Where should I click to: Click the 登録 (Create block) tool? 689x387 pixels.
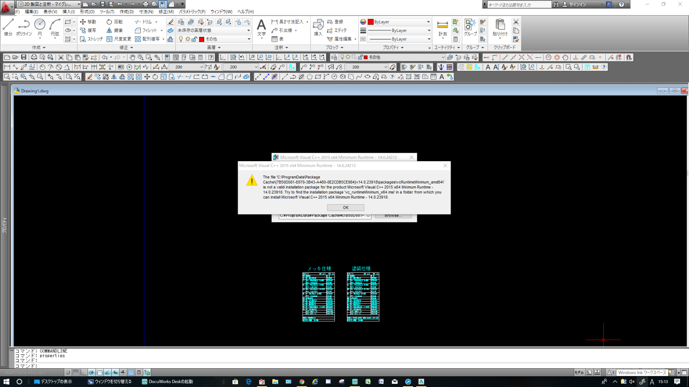pos(335,22)
